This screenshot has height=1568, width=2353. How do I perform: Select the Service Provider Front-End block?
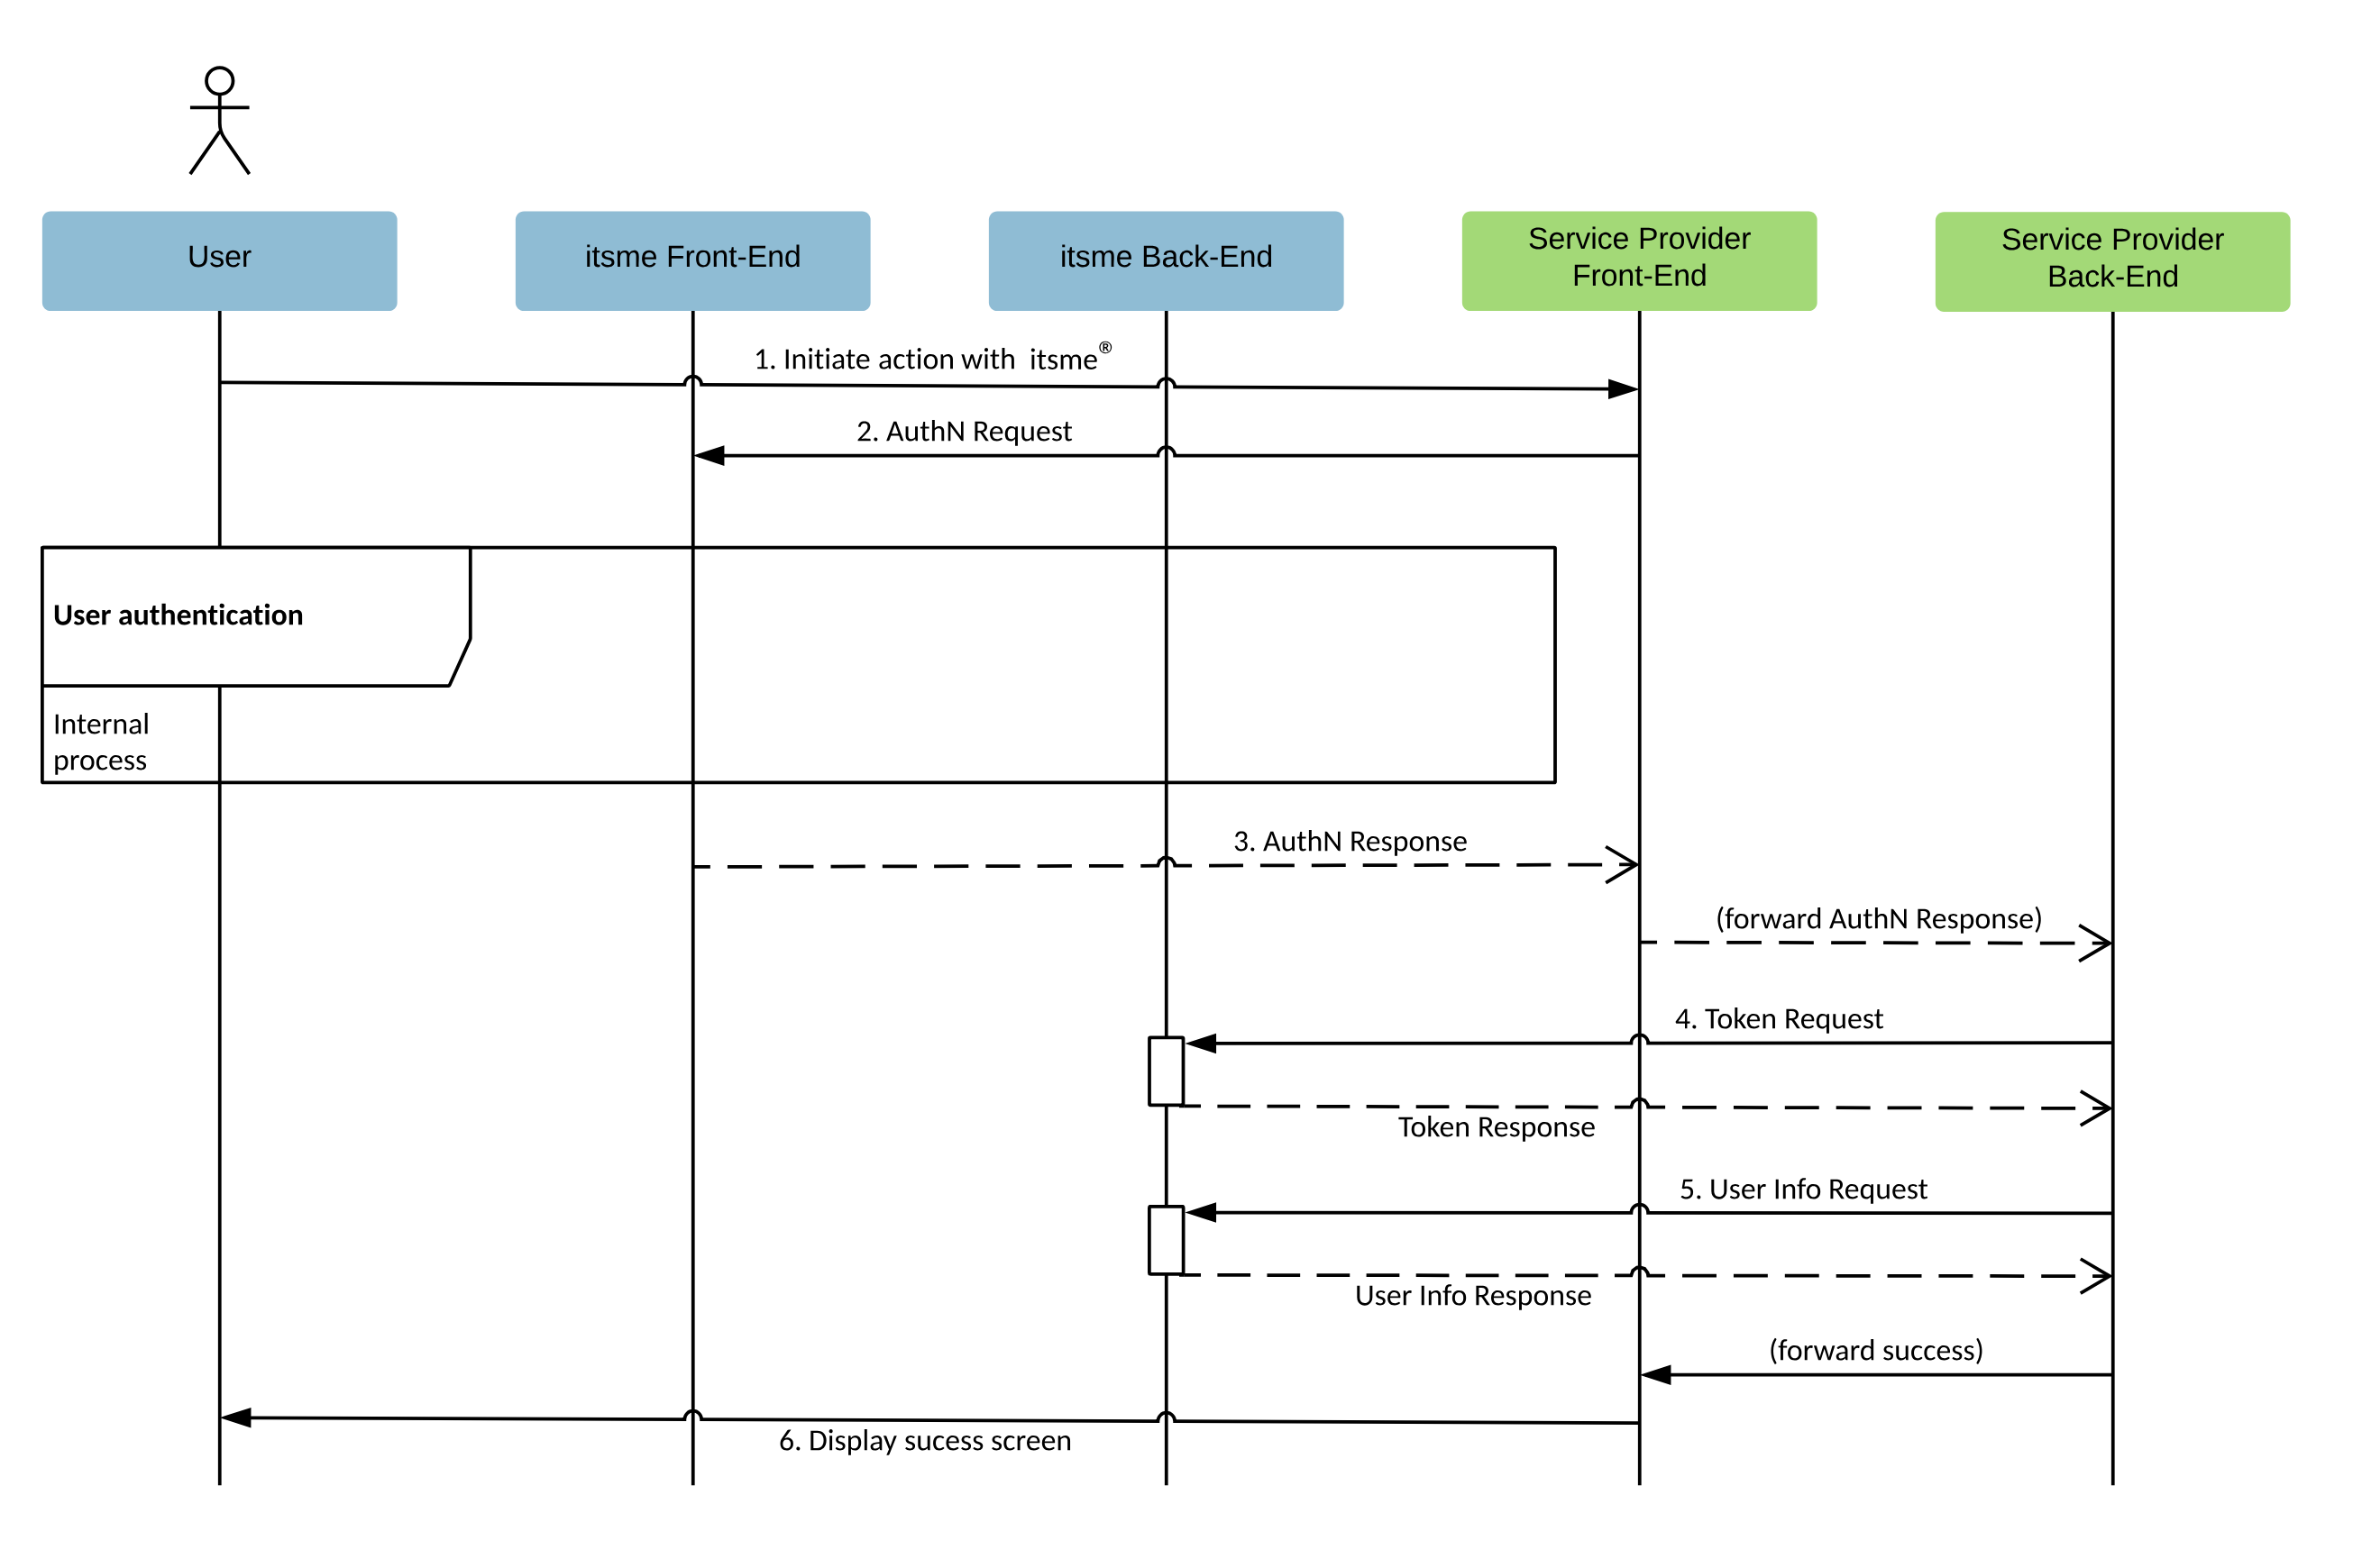click(1635, 259)
